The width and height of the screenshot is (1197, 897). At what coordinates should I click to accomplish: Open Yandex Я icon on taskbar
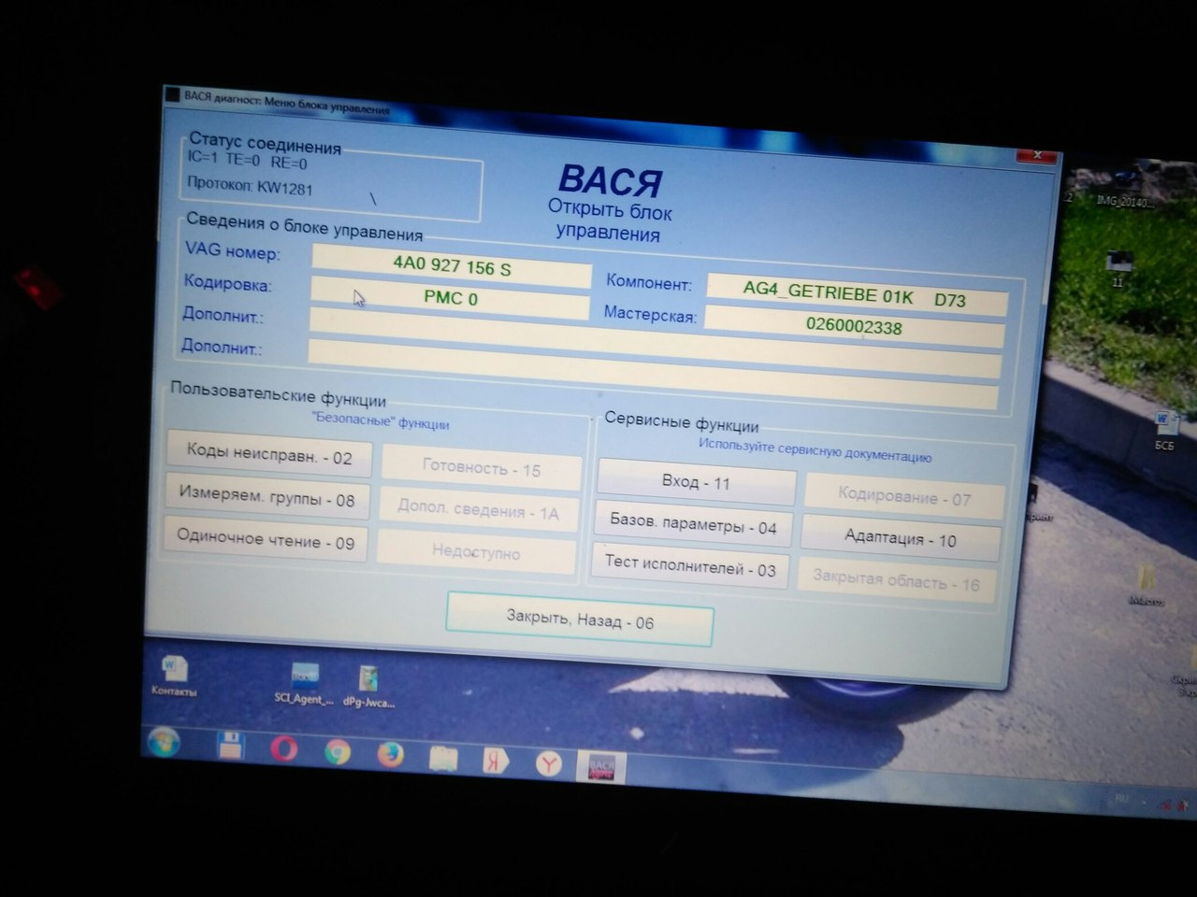[x=496, y=761]
